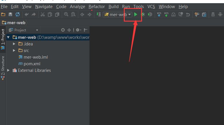
Task: Click VCS Update Project blue arrow
Action: pyautogui.click(x=159, y=14)
